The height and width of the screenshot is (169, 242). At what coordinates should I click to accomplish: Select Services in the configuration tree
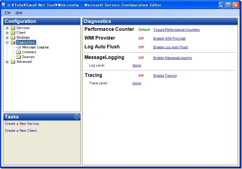(x=23, y=28)
